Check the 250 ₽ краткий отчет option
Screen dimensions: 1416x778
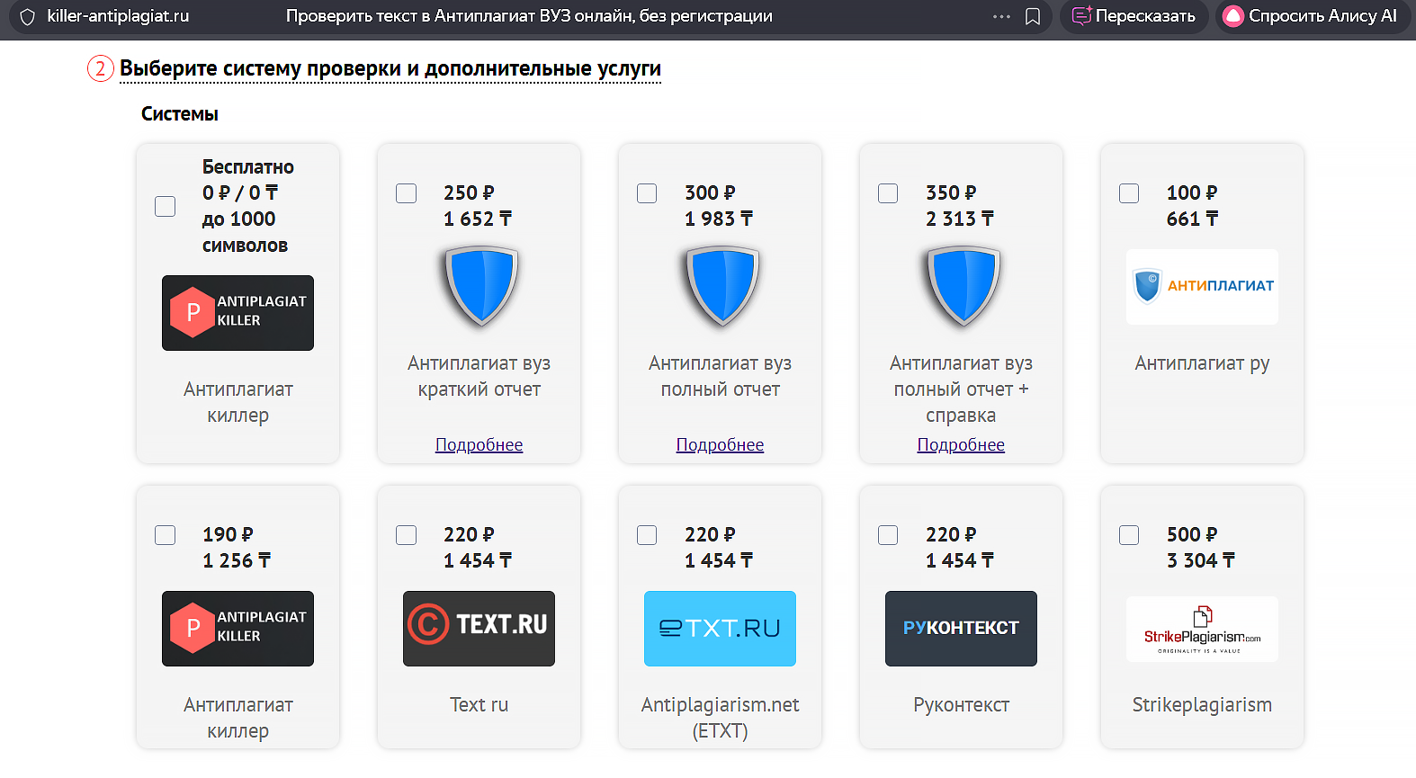click(406, 192)
